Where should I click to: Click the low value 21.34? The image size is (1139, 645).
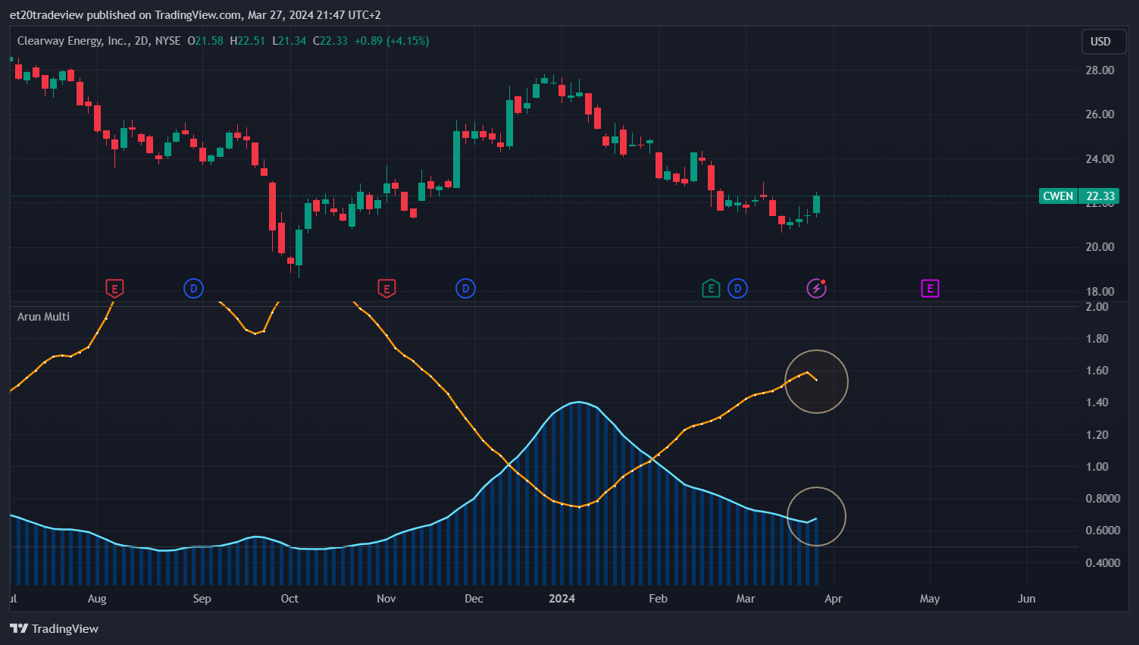tap(292, 41)
